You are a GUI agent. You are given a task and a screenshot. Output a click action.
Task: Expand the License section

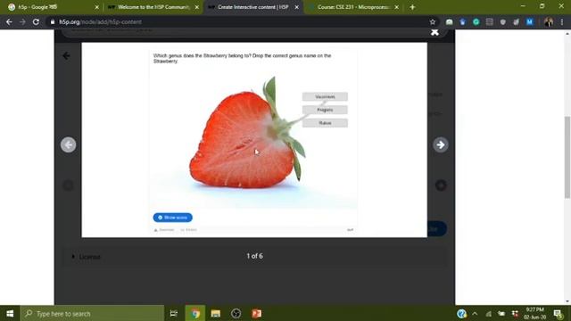pos(87,257)
